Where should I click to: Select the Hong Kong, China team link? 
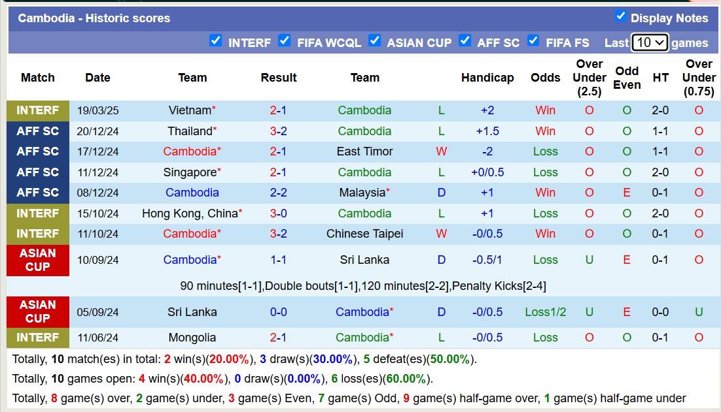189,214
